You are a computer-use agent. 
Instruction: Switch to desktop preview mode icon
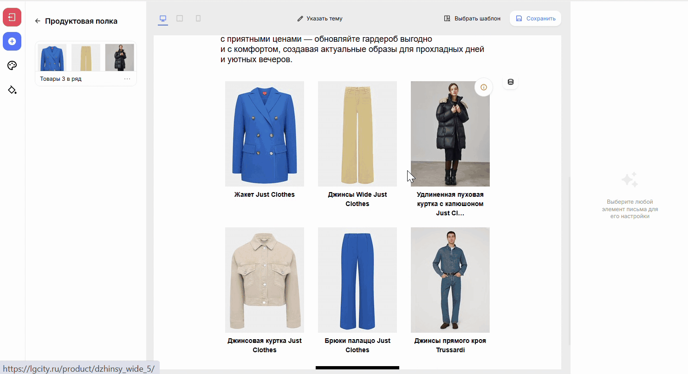163,19
